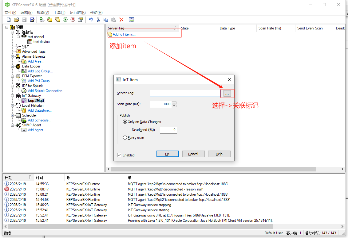
Task: Click the Alarms & Events bell icon
Action: tap(18, 56)
